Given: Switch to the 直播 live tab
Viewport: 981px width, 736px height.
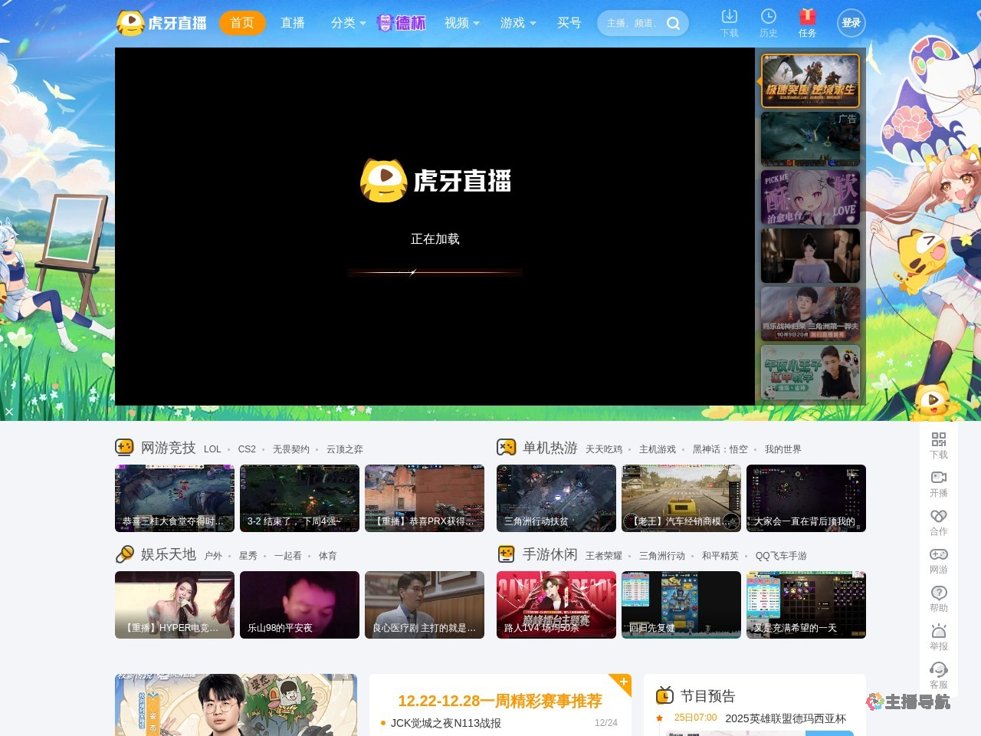Looking at the screenshot, I should point(292,23).
